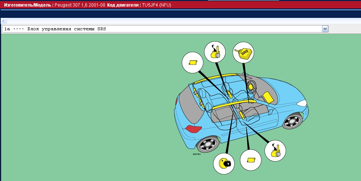Select the upper seat belt pretensioner icon
The width and height of the screenshot is (361, 181).
(215, 52)
